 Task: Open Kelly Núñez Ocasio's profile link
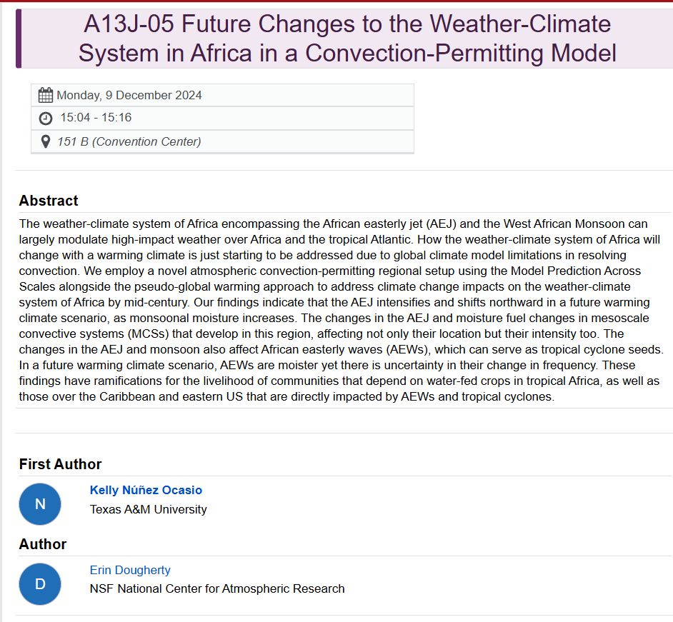(146, 490)
